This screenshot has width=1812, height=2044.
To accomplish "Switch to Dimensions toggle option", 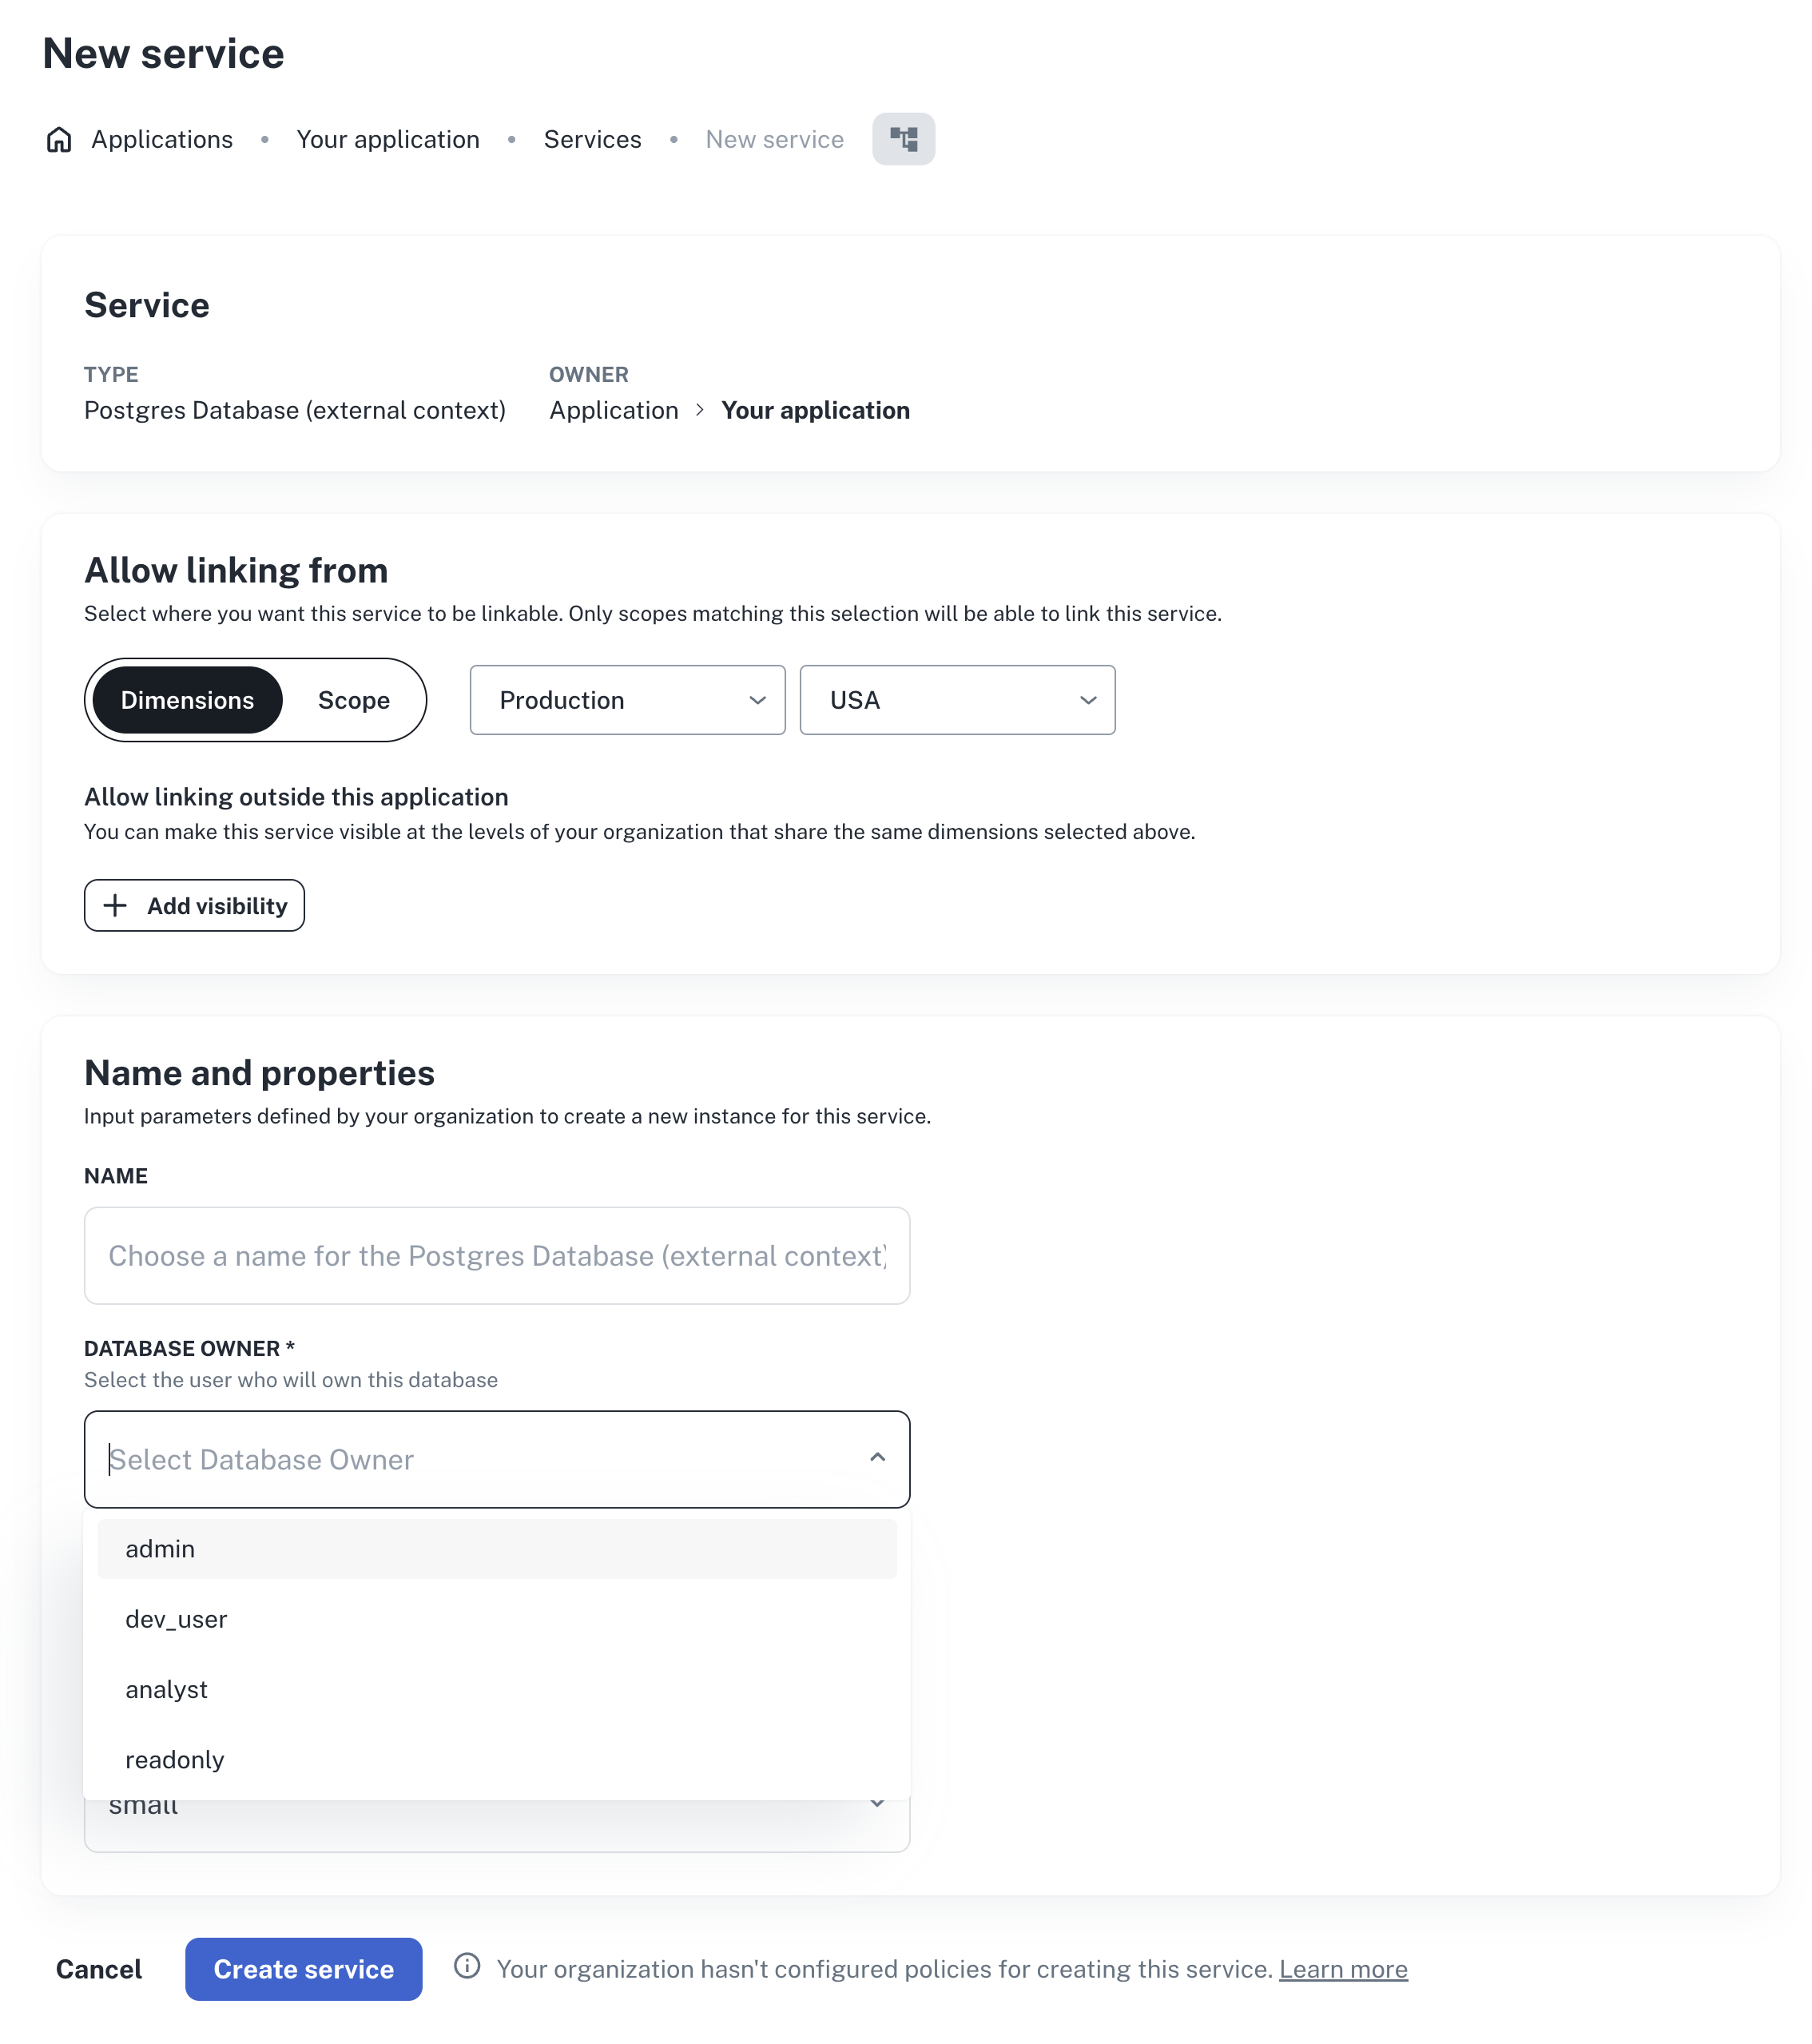I will click(x=187, y=700).
